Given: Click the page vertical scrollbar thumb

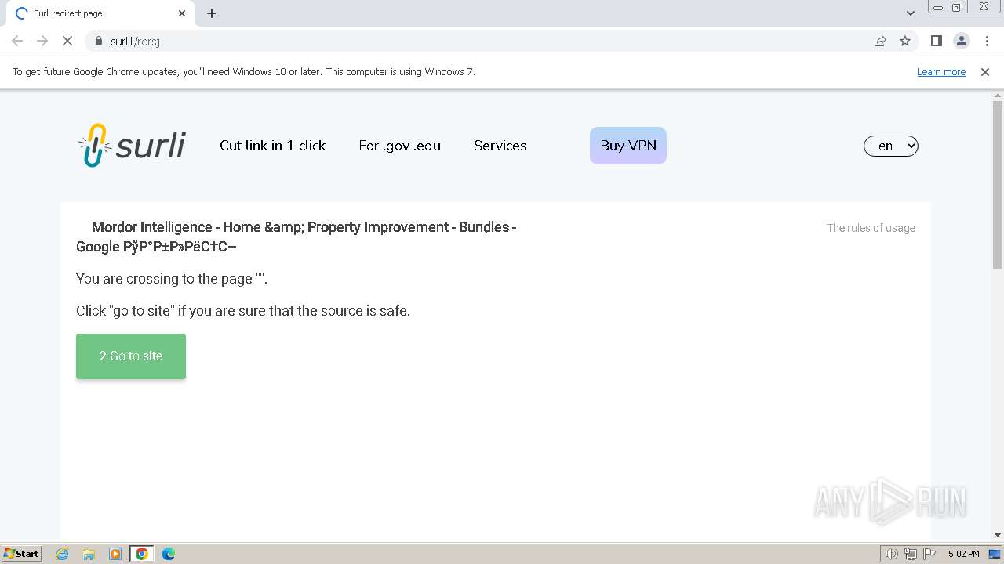Looking at the screenshot, I should 998,185.
